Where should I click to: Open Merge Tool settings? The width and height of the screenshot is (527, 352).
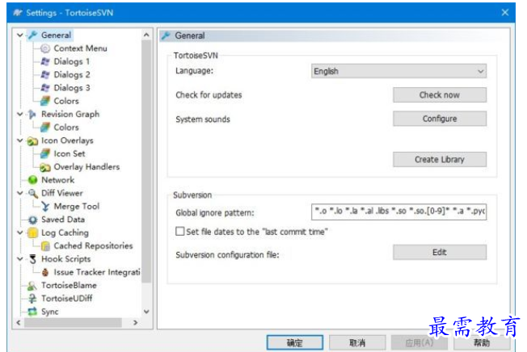tap(77, 207)
